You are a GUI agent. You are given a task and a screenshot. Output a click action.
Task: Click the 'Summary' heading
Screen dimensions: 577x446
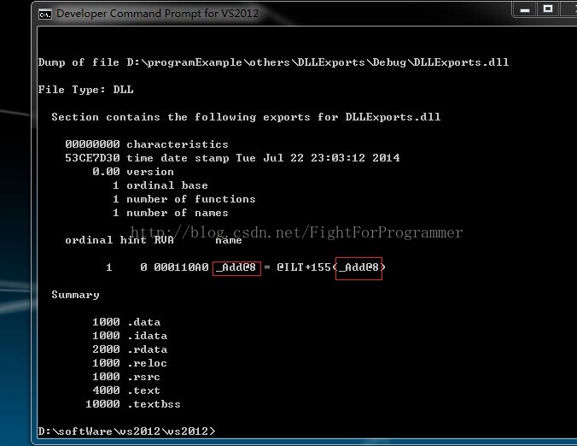(75, 295)
